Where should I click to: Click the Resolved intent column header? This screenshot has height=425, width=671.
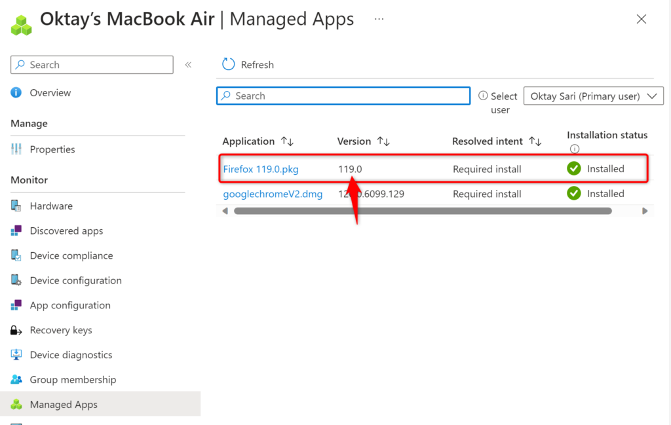point(487,141)
